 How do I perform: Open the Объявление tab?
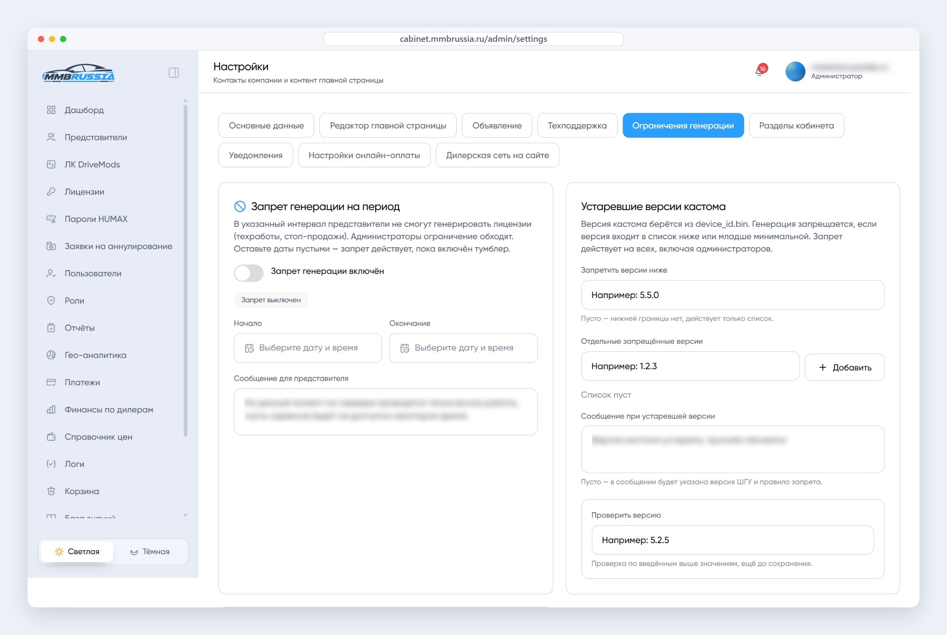[497, 126]
